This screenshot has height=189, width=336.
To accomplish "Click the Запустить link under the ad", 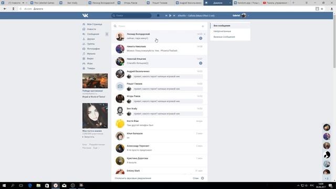I will click(88, 136).
